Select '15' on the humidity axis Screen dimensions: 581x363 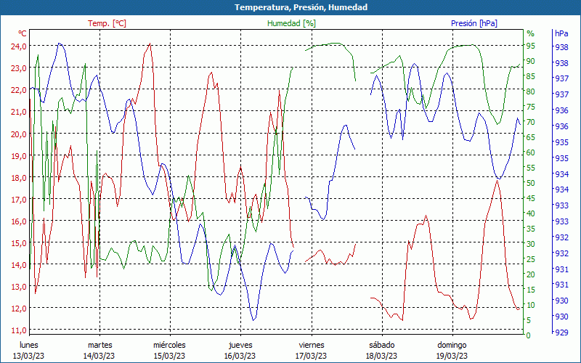click(x=531, y=289)
